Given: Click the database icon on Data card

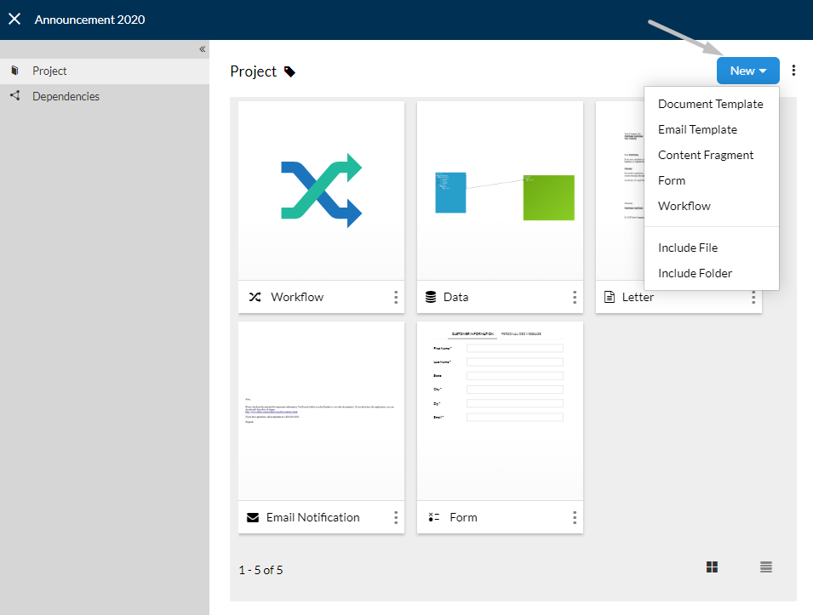Looking at the screenshot, I should tap(431, 297).
